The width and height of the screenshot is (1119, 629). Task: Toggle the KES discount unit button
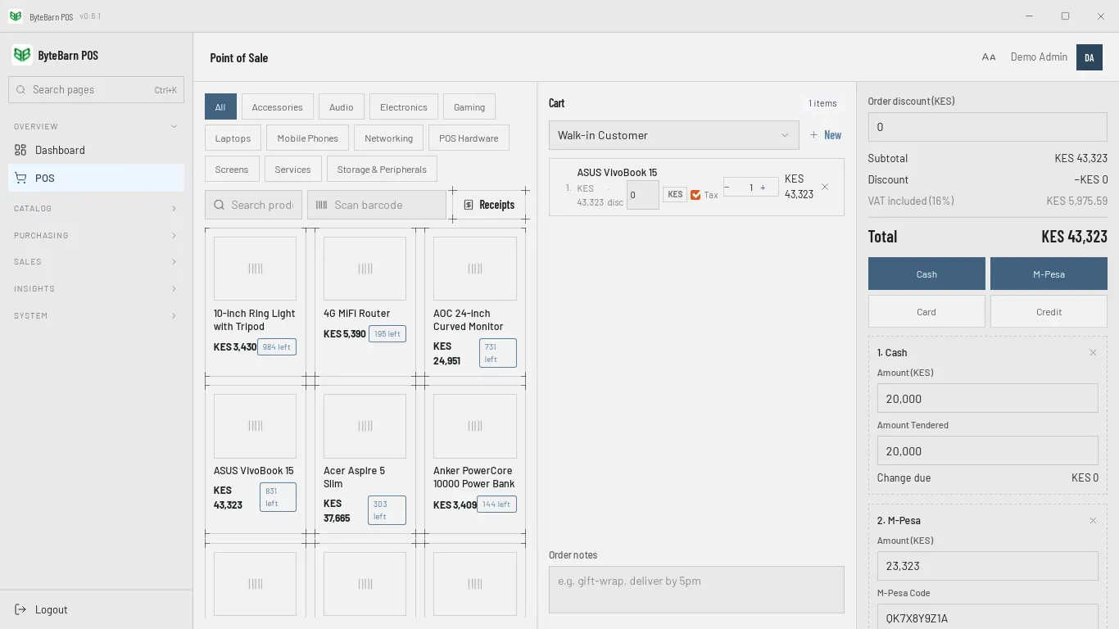tap(675, 195)
